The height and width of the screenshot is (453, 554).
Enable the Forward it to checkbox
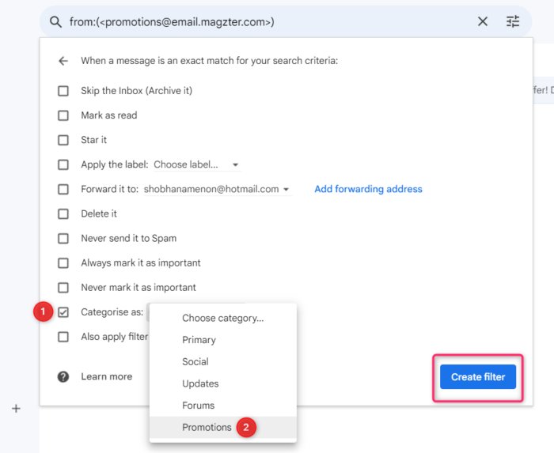coord(63,189)
